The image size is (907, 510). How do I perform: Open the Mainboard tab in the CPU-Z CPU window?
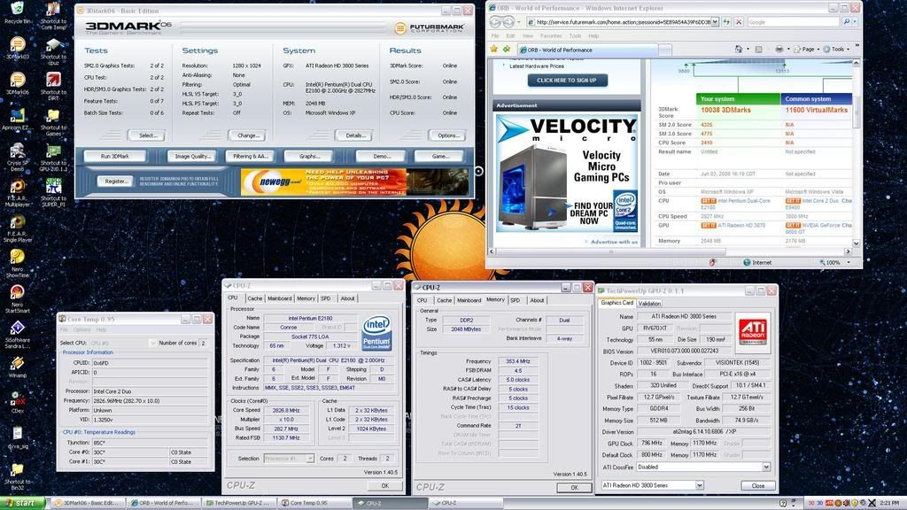coord(279,299)
